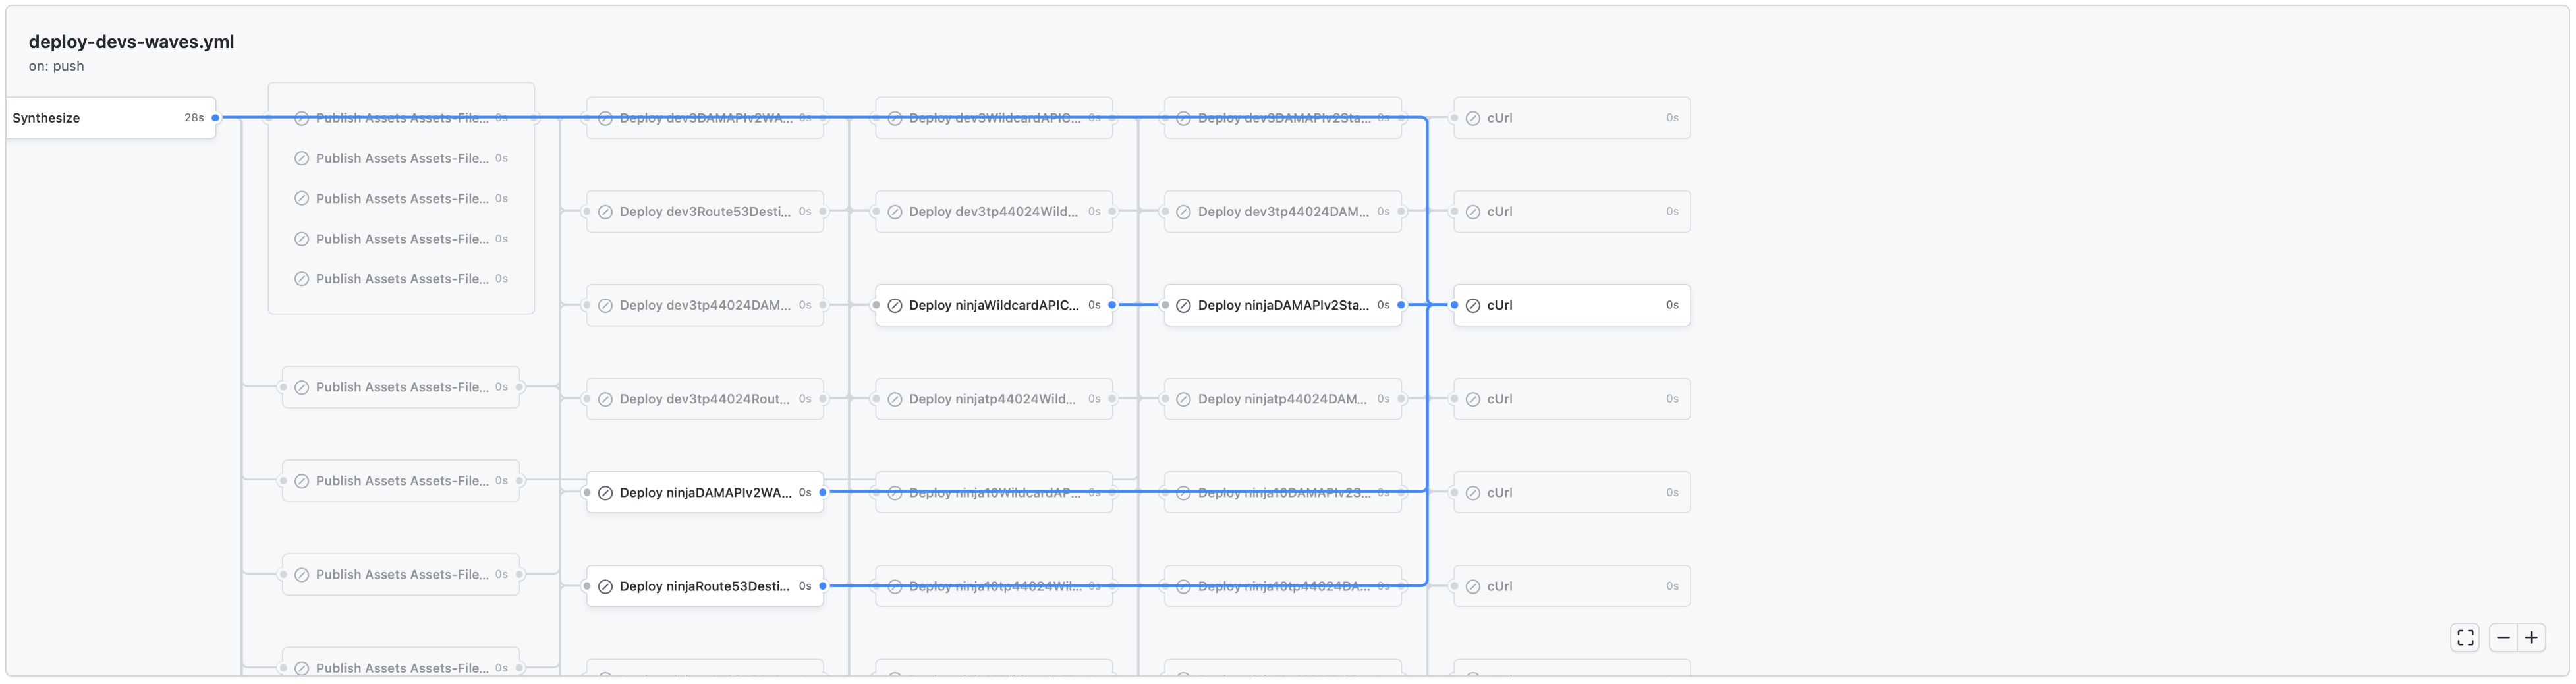The height and width of the screenshot is (684, 2576).
Task: Open the Deploy ninjaWildcardAPIC job
Action: 993,306
